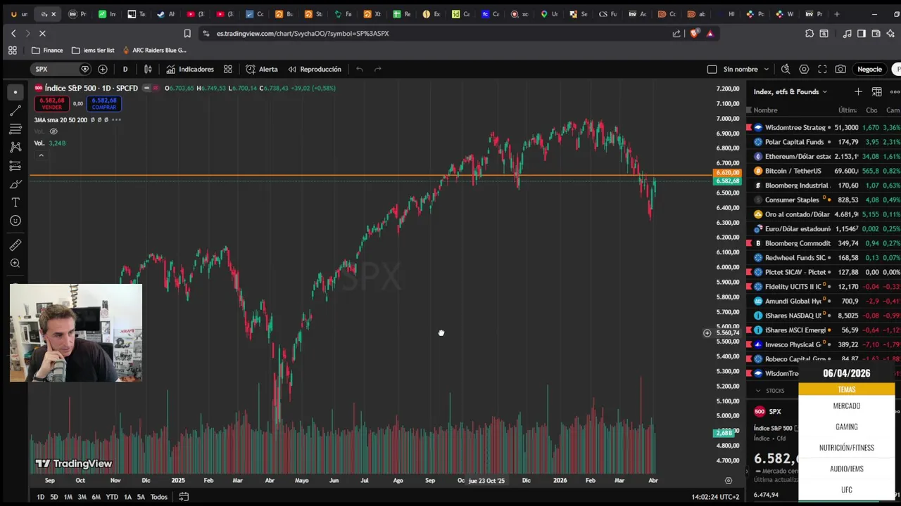Open chart settings hexagon icon
The height and width of the screenshot is (506, 901).
coord(804,69)
